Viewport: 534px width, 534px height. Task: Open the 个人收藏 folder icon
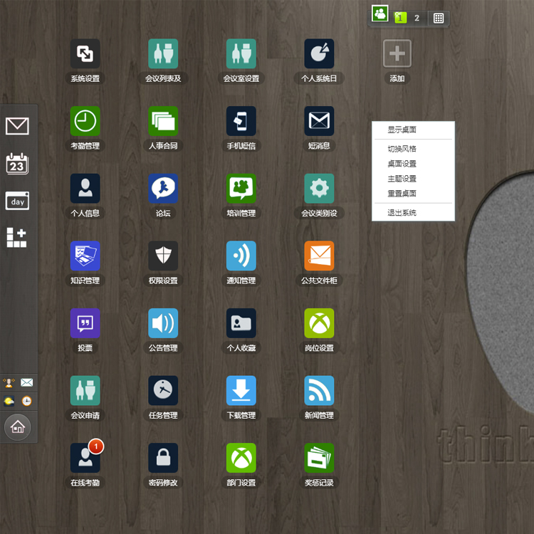(241, 323)
